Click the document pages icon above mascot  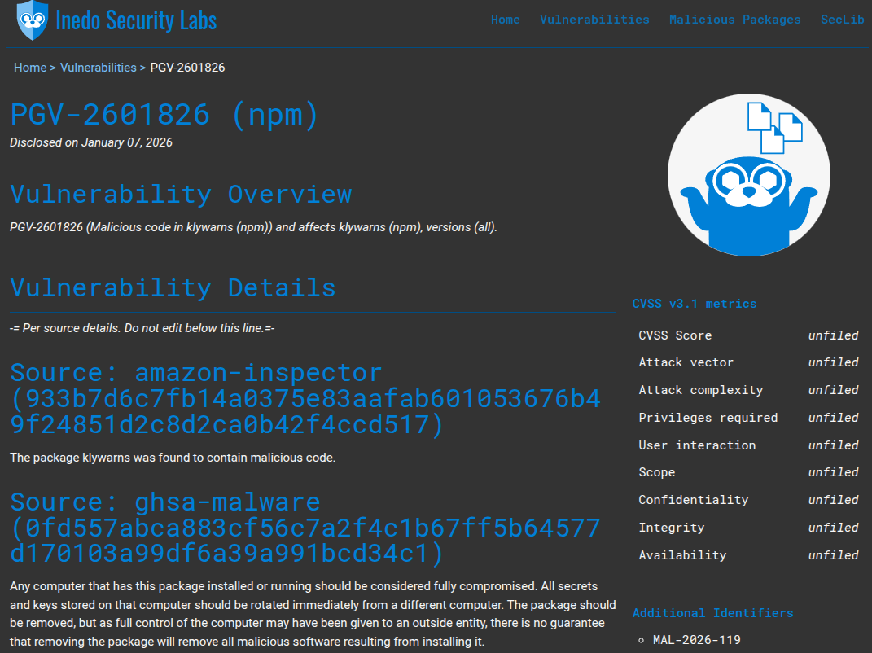(x=774, y=127)
